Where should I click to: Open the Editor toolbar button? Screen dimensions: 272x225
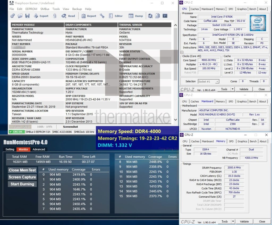coord(116,16)
